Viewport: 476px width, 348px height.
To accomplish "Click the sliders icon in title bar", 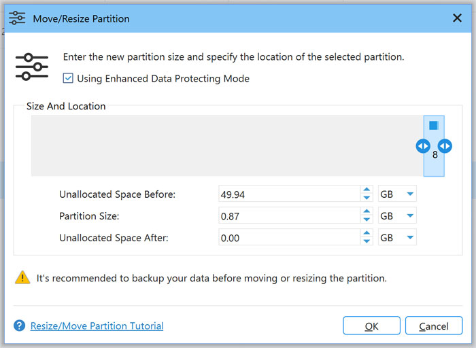I will point(17,18).
